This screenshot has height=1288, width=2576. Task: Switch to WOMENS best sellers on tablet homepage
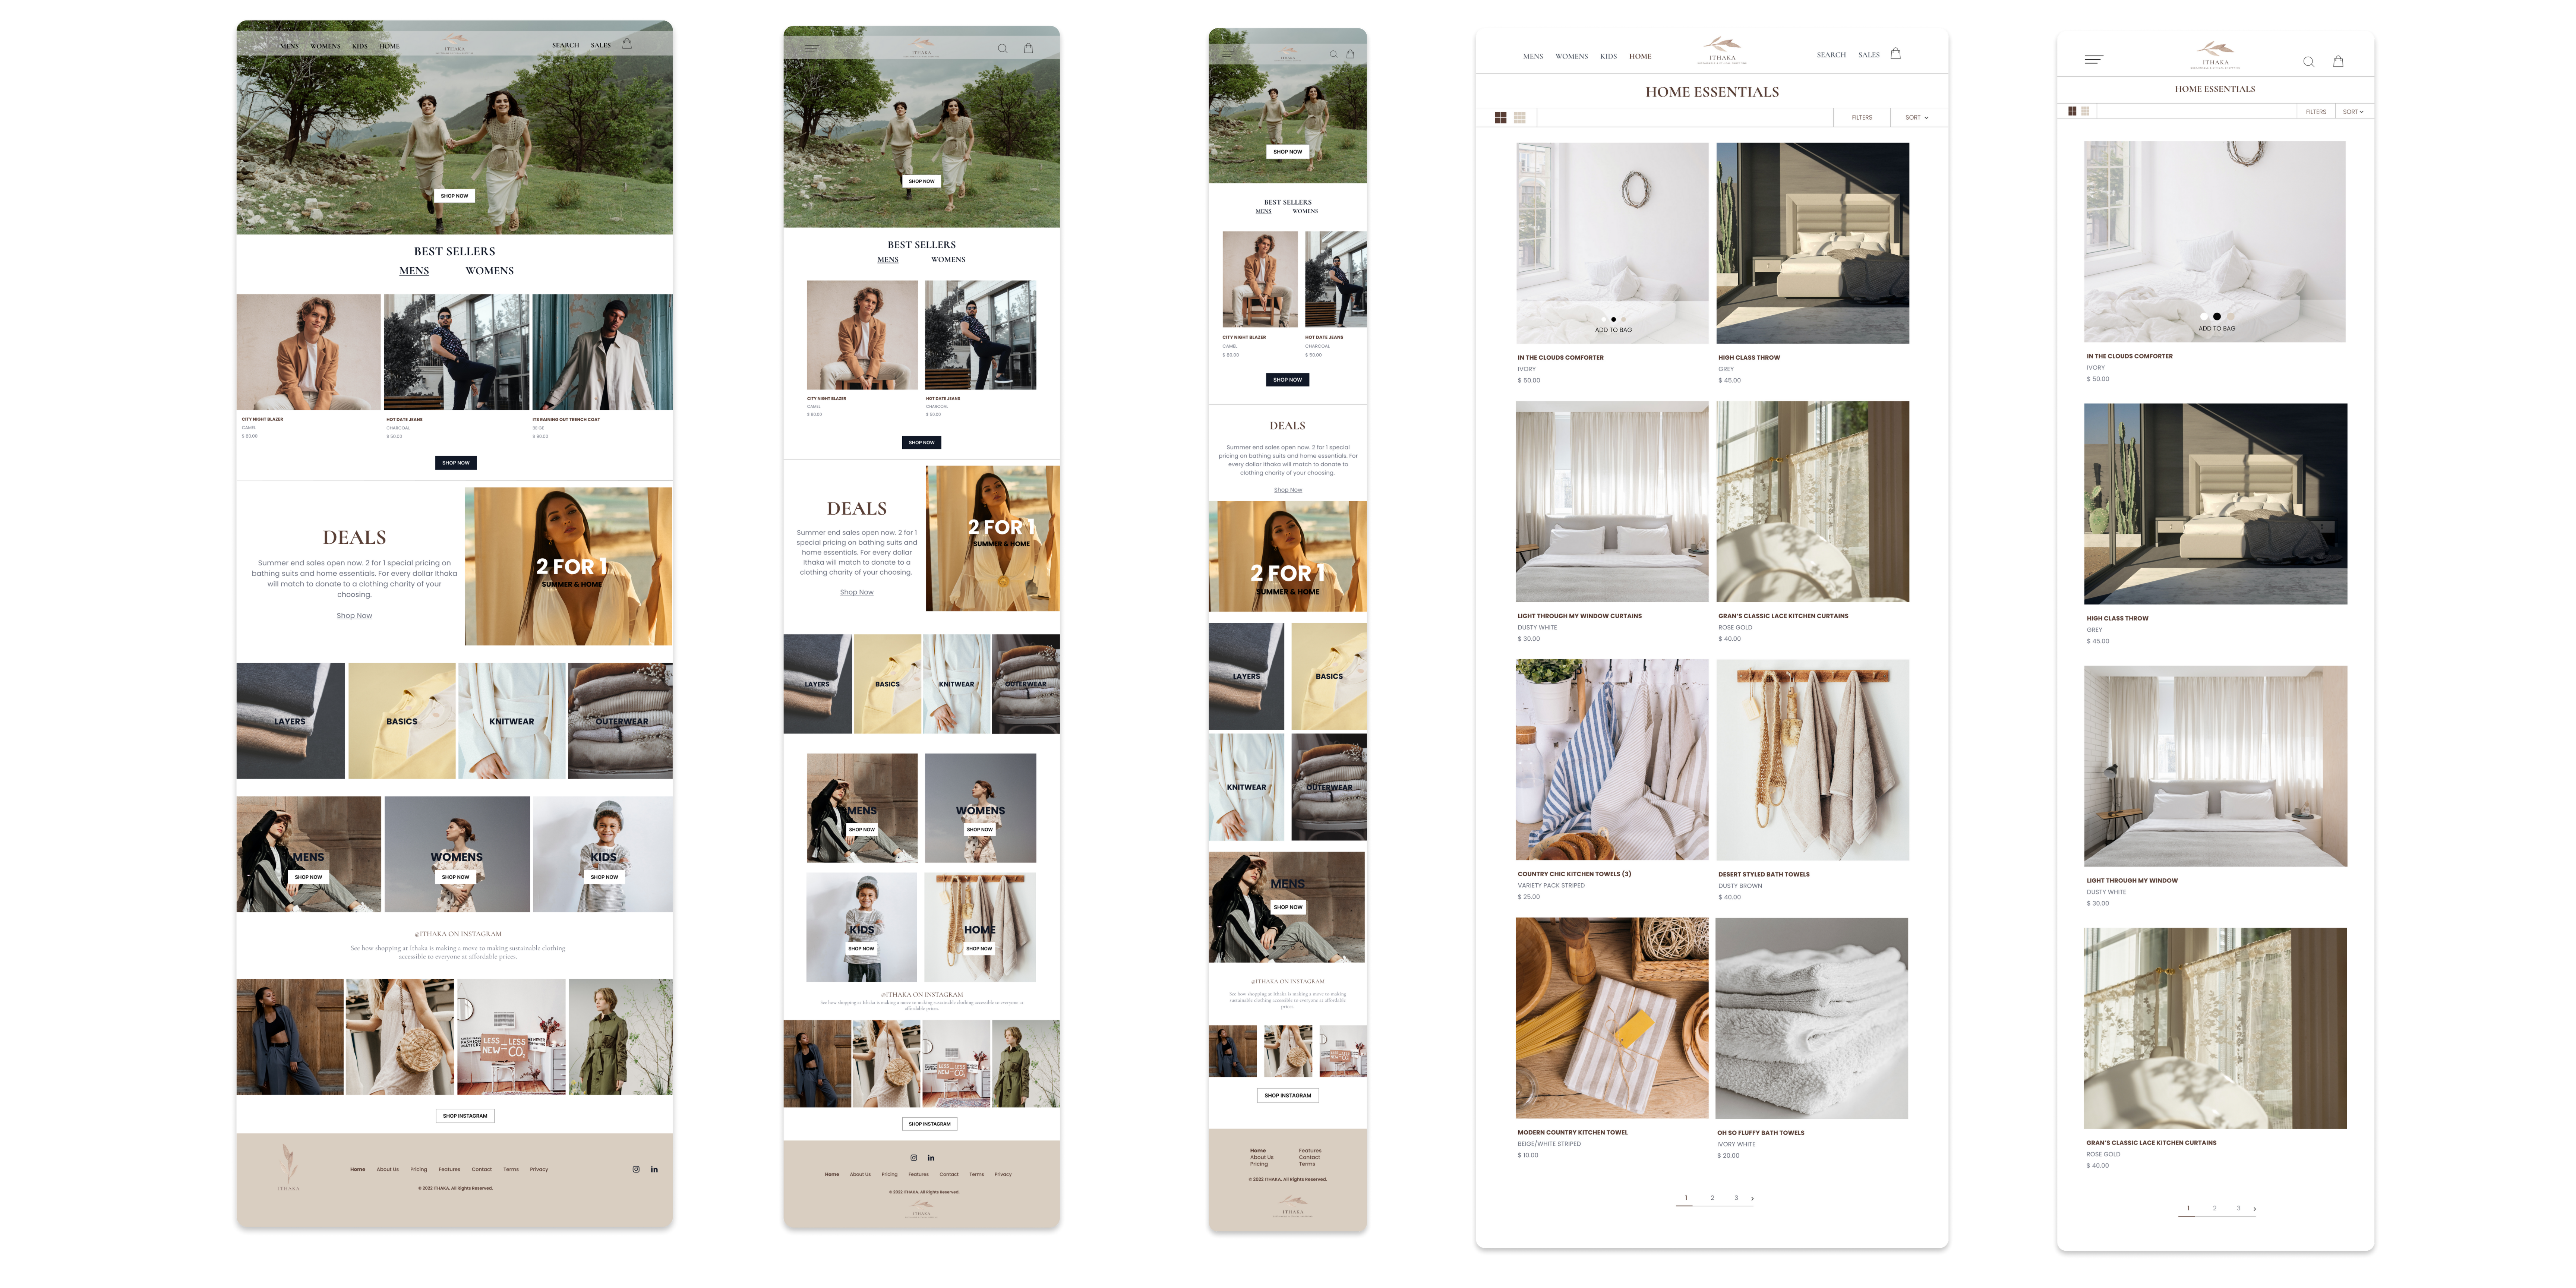[x=948, y=260]
